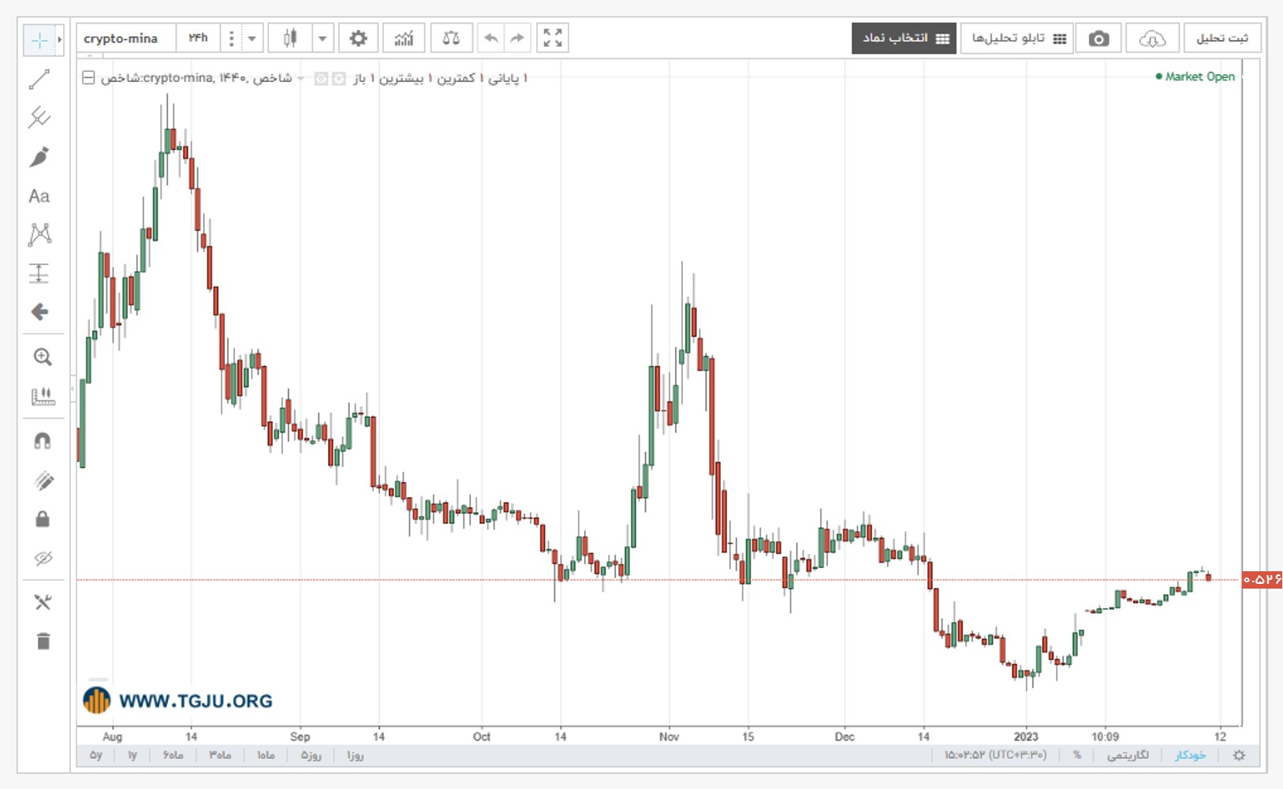The height and width of the screenshot is (789, 1283).
Task: Click the crypto-mina symbol input field
Action: pyautogui.click(x=126, y=38)
